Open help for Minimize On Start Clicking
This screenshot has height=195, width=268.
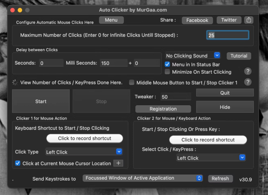(x=248, y=71)
